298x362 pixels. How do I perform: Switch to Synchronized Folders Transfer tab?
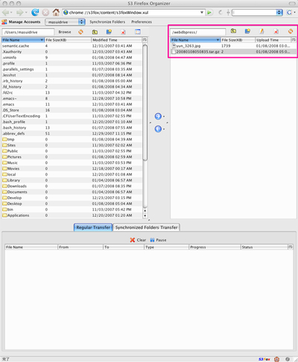[146, 227]
